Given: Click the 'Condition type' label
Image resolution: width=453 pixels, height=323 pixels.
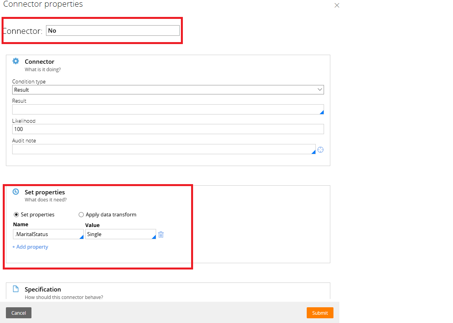Looking at the screenshot, I should (29, 81).
